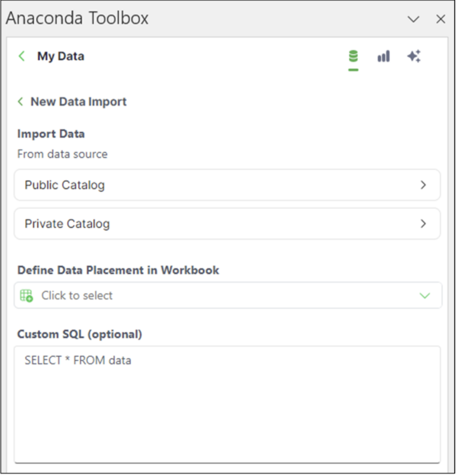Choose the Private Catalog data source

pos(67,224)
